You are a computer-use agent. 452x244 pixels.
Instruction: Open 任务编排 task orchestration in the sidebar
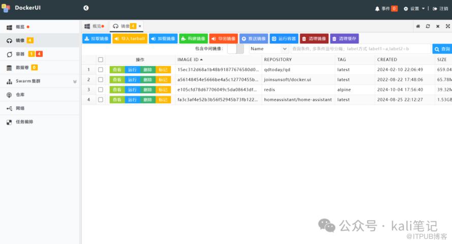point(40,122)
